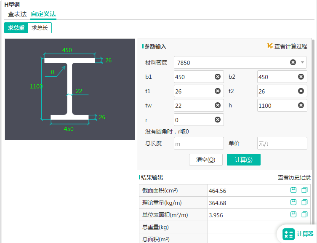Save the 单位表面积 result value

[293, 214]
